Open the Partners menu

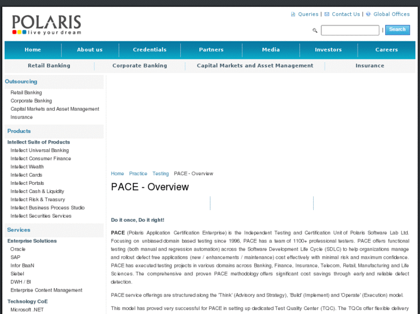click(x=211, y=50)
